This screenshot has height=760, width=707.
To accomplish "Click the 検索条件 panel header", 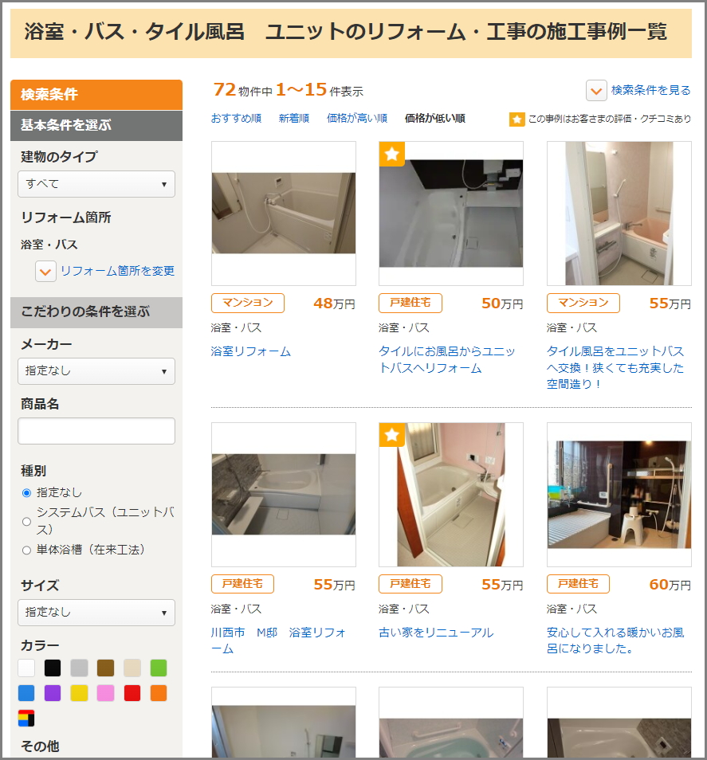I will coord(96,95).
